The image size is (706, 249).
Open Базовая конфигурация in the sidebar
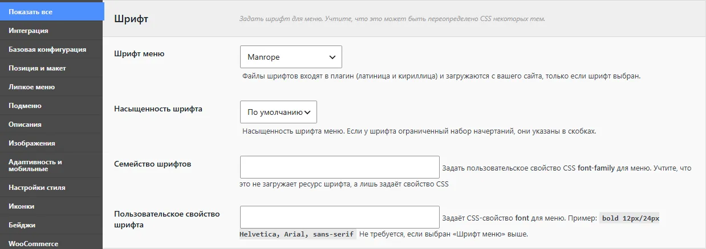point(51,49)
